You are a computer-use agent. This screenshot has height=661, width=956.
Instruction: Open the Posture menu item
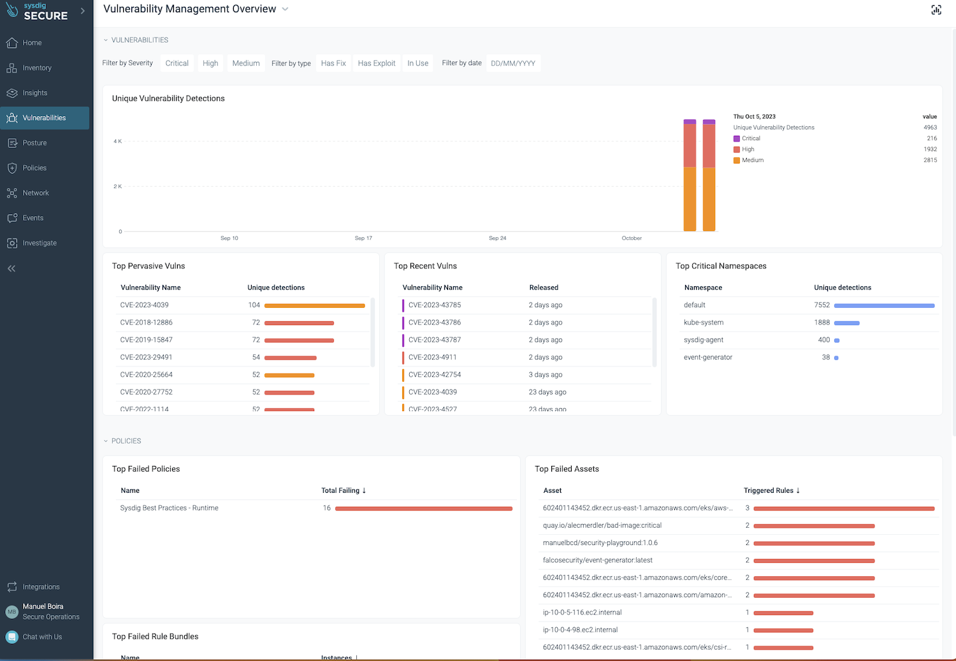45,143
